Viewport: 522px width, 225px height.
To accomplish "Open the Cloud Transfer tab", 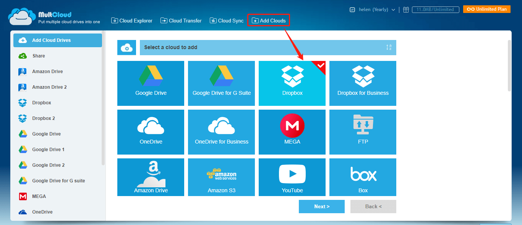I will click(181, 21).
